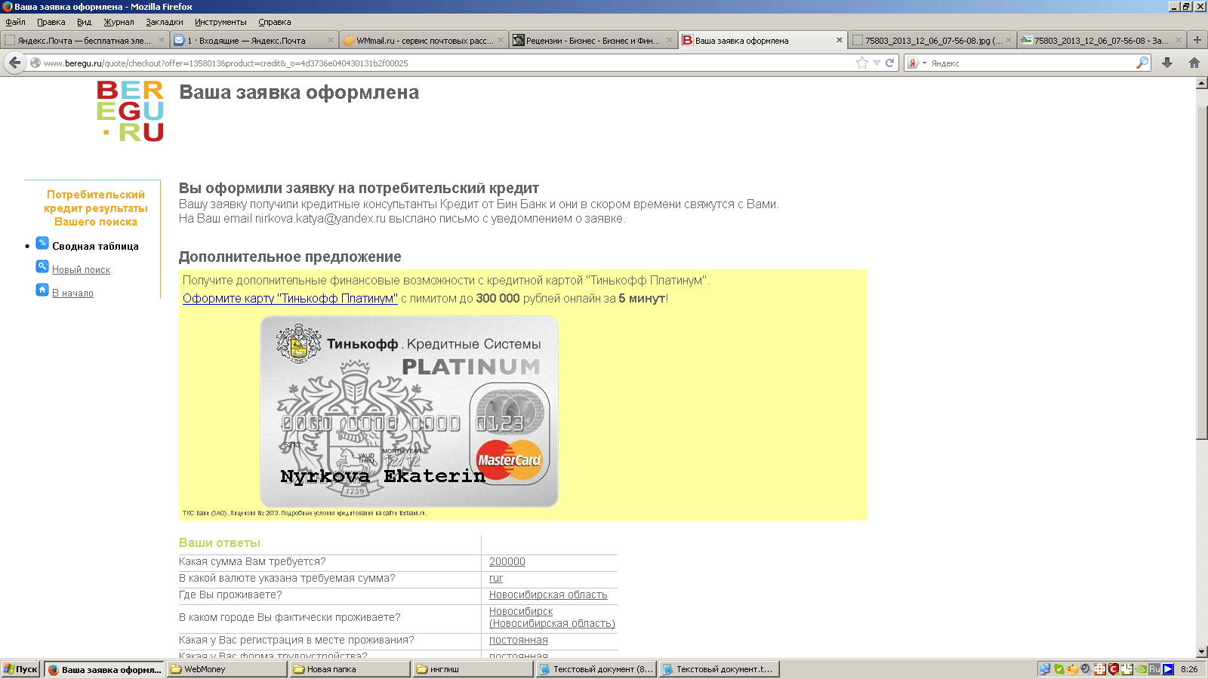The height and width of the screenshot is (679, 1208).
Task: Click the Ваши ответы table heading
Action: click(x=220, y=542)
